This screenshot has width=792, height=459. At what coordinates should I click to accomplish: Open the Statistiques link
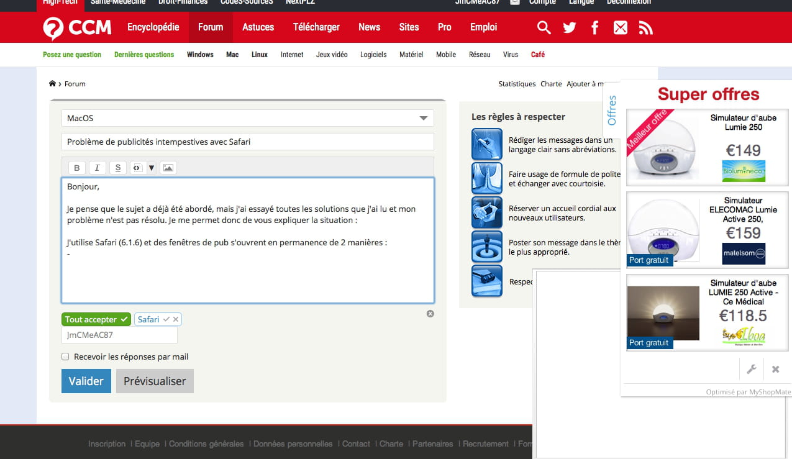pyautogui.click(x=517, y=84)
